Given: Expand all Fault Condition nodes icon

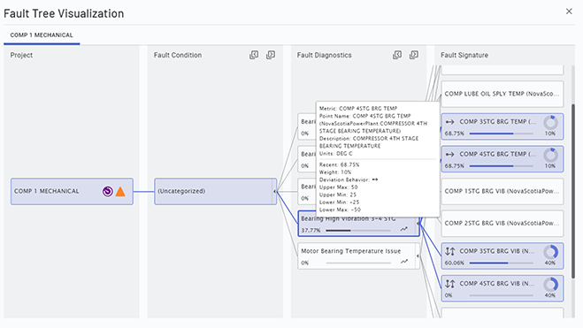Looking at the screenshot, I should pos(271,55).
